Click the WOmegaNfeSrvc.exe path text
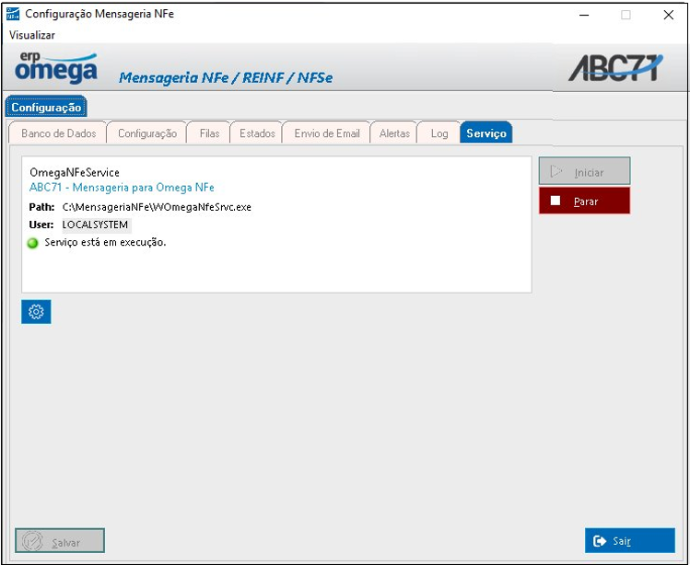 click(x=157, y=207)
